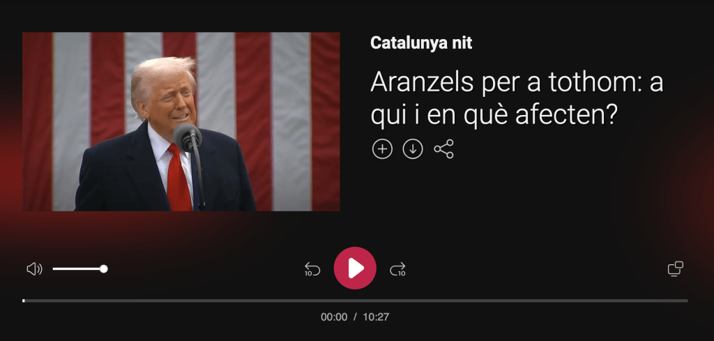Seek to one quarter of the progress bar

[x=189, y=301]
